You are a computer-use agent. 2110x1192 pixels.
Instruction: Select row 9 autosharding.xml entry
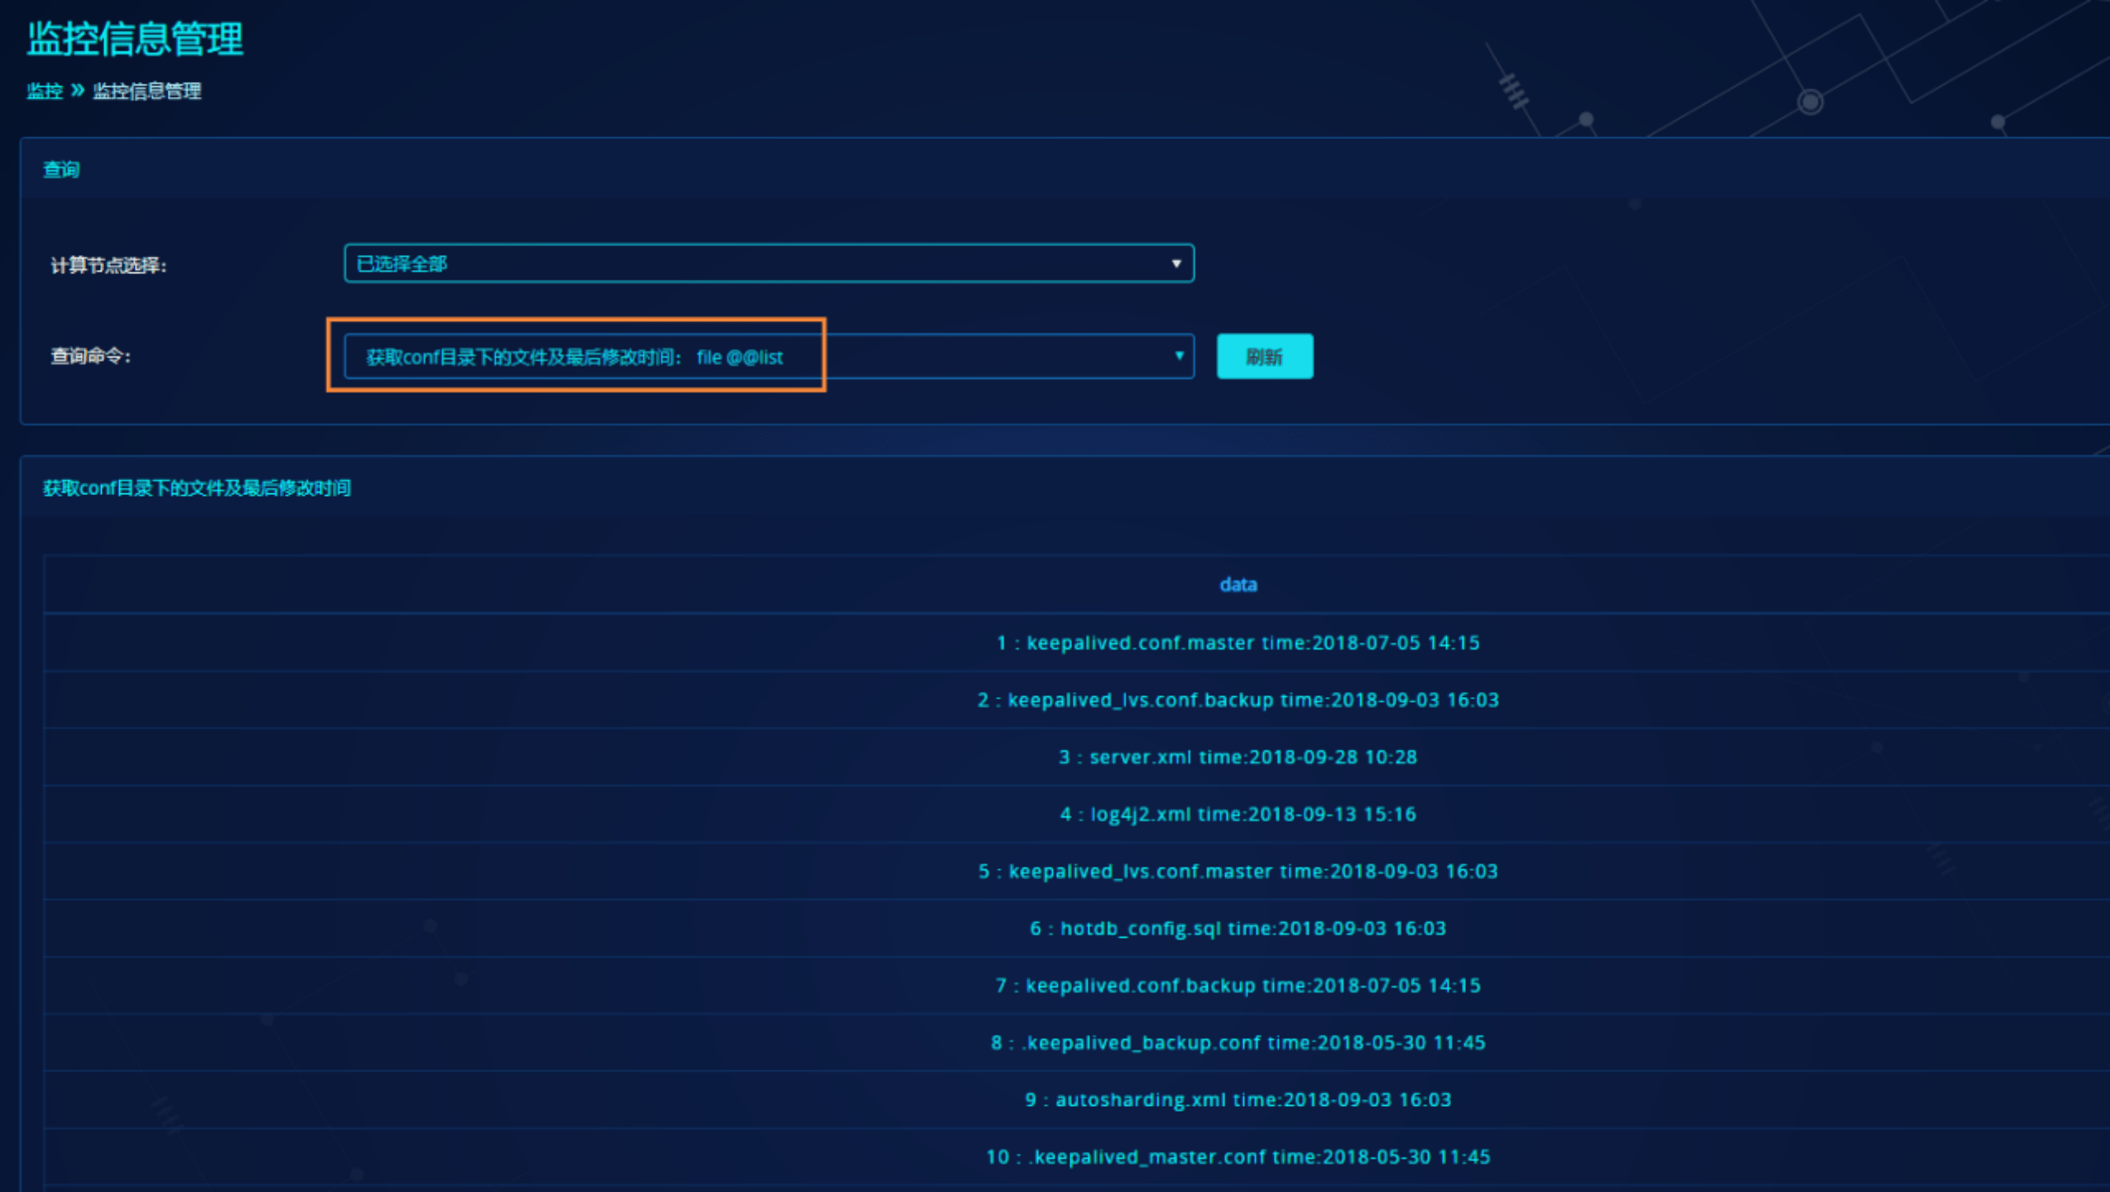point(1238,1100)
